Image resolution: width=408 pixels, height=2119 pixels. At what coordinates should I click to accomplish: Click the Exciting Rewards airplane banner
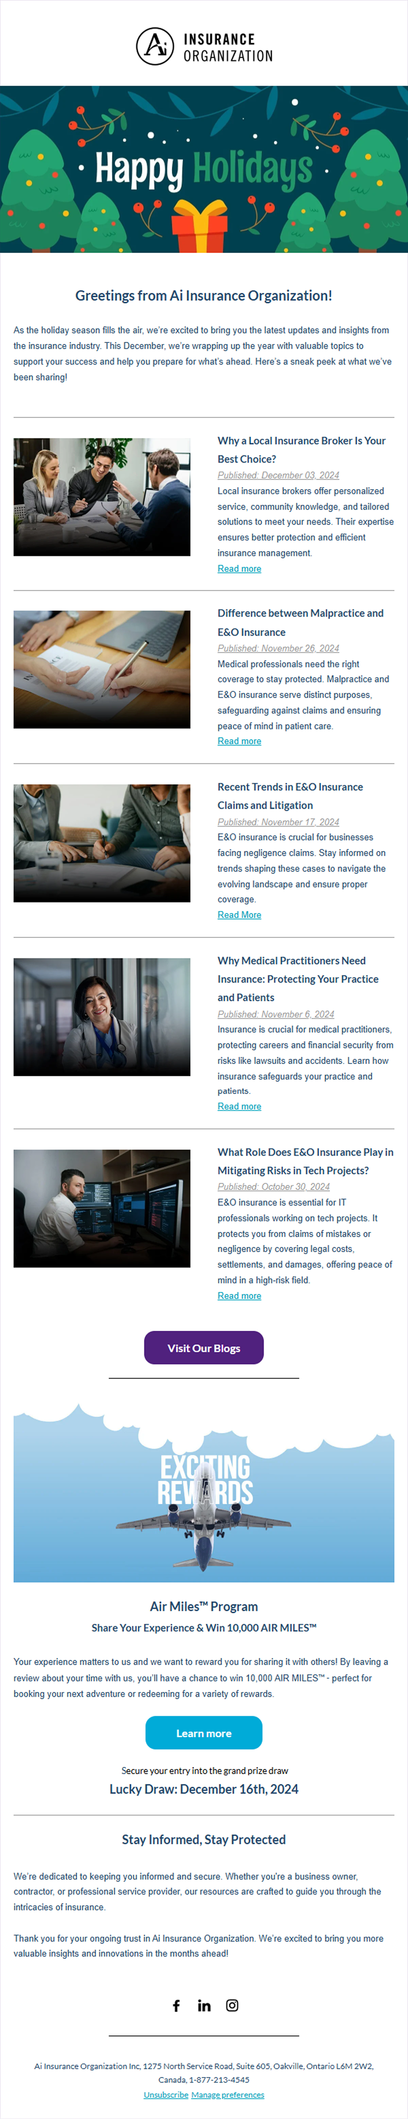point(204,1493)
